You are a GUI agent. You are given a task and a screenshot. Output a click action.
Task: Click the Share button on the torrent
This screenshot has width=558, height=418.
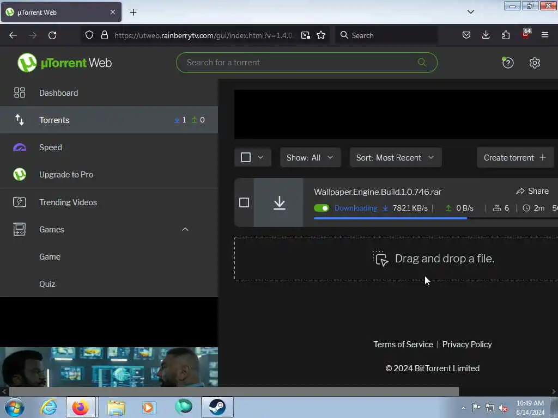click(532, 191)
